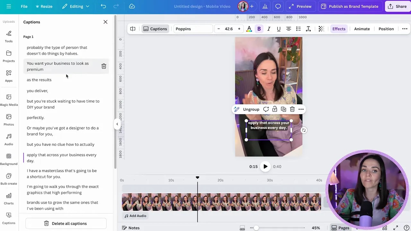Play the video from the timeline
This screenshot has height=231, width=411.
click(x=265, y=167)
